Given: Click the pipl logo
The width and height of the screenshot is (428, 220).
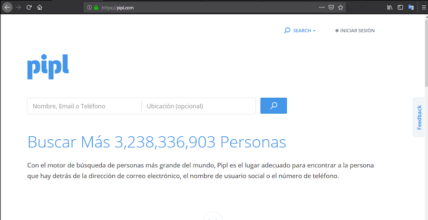Looking at the screenshot, I should click(x=48, y=67).
